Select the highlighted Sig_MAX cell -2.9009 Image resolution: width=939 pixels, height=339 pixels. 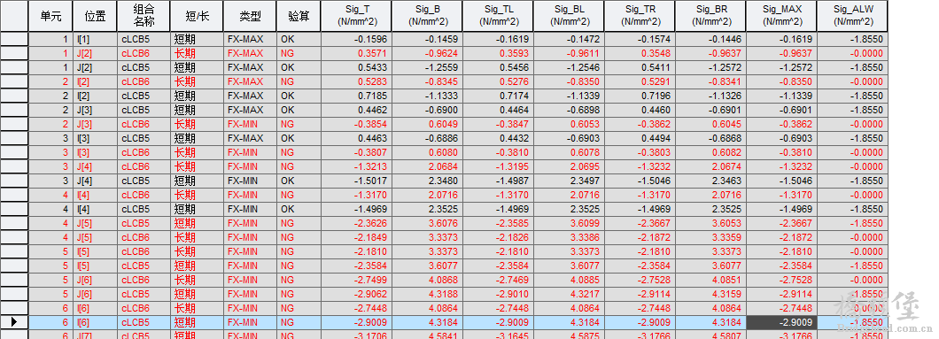tap(781, 322)
